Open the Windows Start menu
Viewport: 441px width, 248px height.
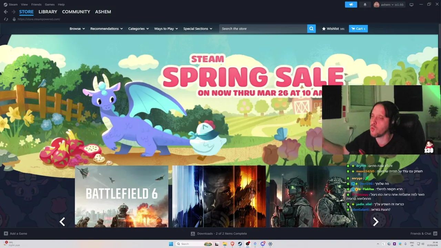point(171,244)
